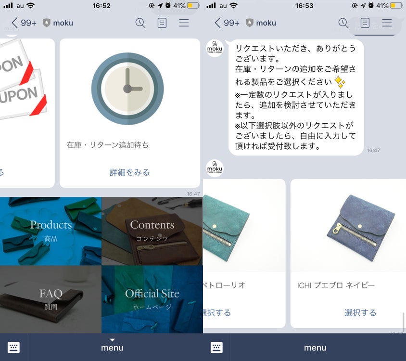Tap back arrow in the right chat header
Viewport: 406px width, 361px height.
tap(217, 23)
